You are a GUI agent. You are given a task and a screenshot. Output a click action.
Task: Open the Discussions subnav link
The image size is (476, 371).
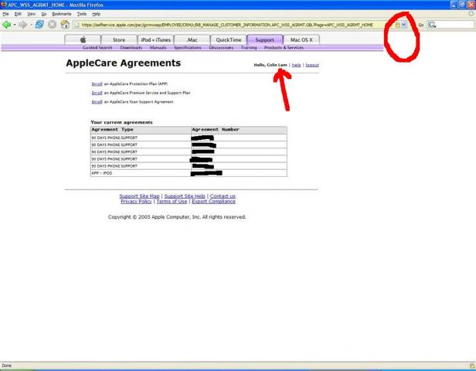click(221, 48)
